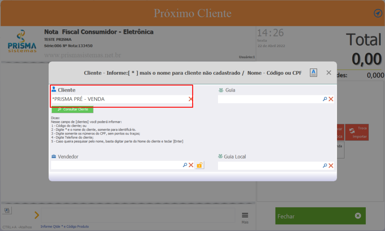Click the Guia Local input field
The height and width of the screenshot is (231, 385).
(x=270, y=166)
